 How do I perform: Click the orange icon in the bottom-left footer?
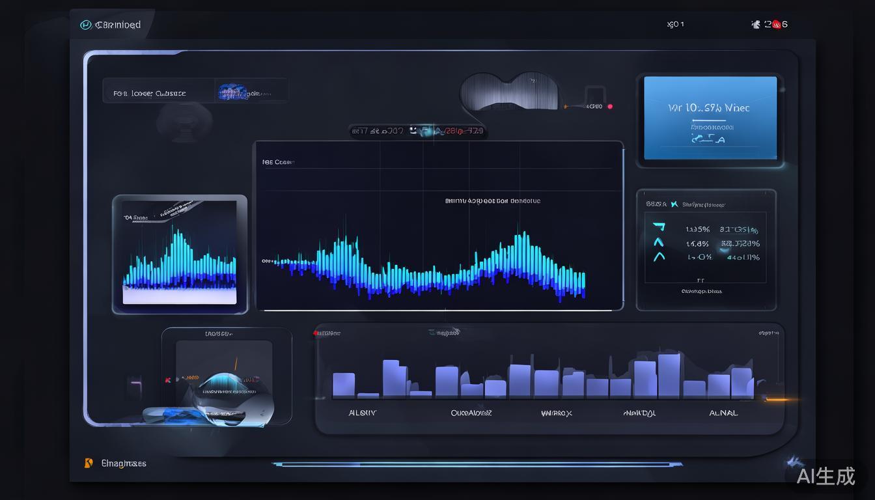click(x=89, y=464)
